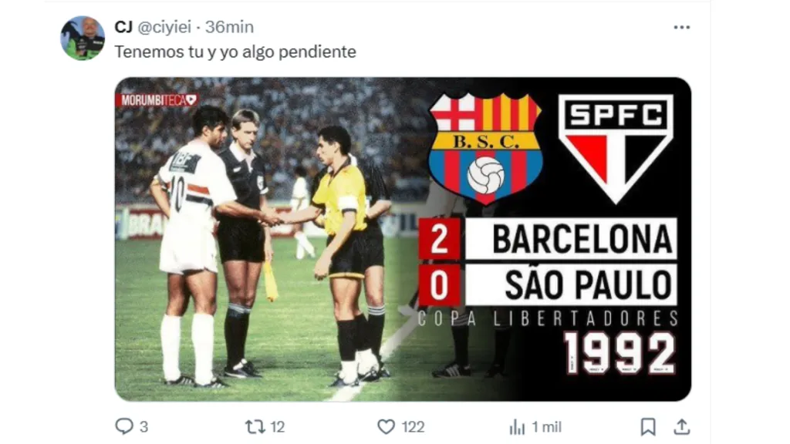790x444 pixels.
Task: Click the tweet text 'Tenemos tu y yo algo pendiente'
Action: [x=235, y=52]
